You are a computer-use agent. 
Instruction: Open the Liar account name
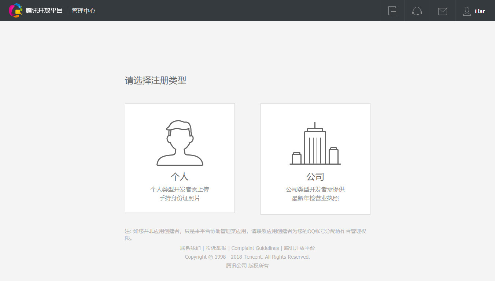click(480, 11)
